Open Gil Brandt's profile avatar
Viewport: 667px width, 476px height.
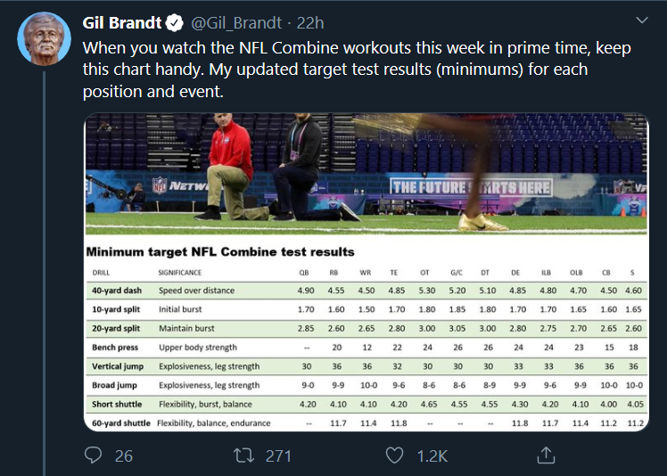point(45,38)
